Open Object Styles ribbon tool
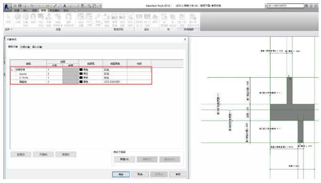 tap(26, 20)
